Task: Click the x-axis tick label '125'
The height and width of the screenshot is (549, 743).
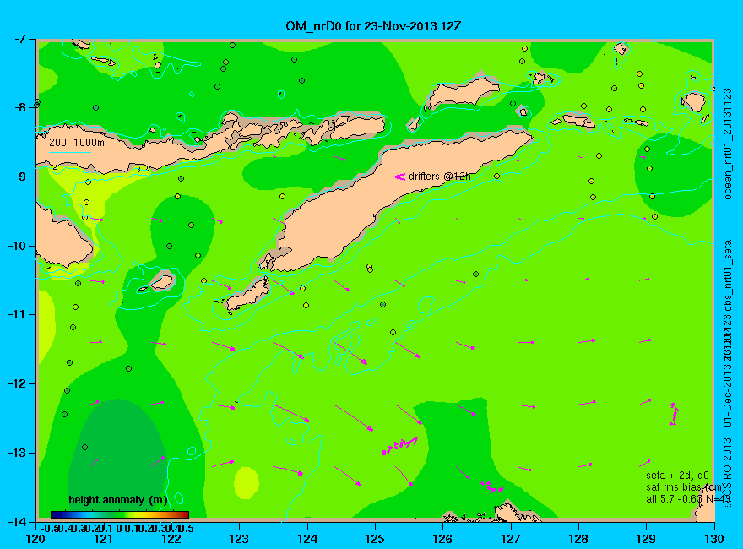Action: pyautogui.click(x=375, y=539)
